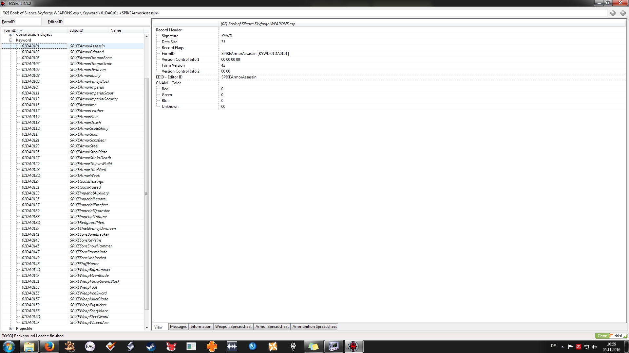
Task: Click the FormID filter input field
Action: pos(29,22)
